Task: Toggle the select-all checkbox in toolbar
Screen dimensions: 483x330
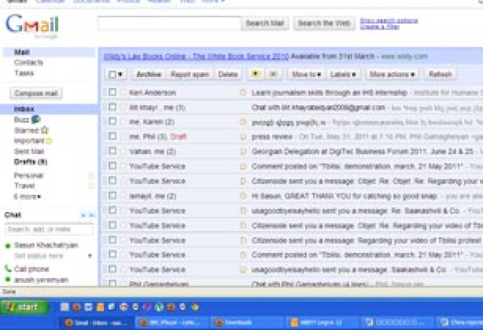Action: pyautogui.click(x=112, y=75)
